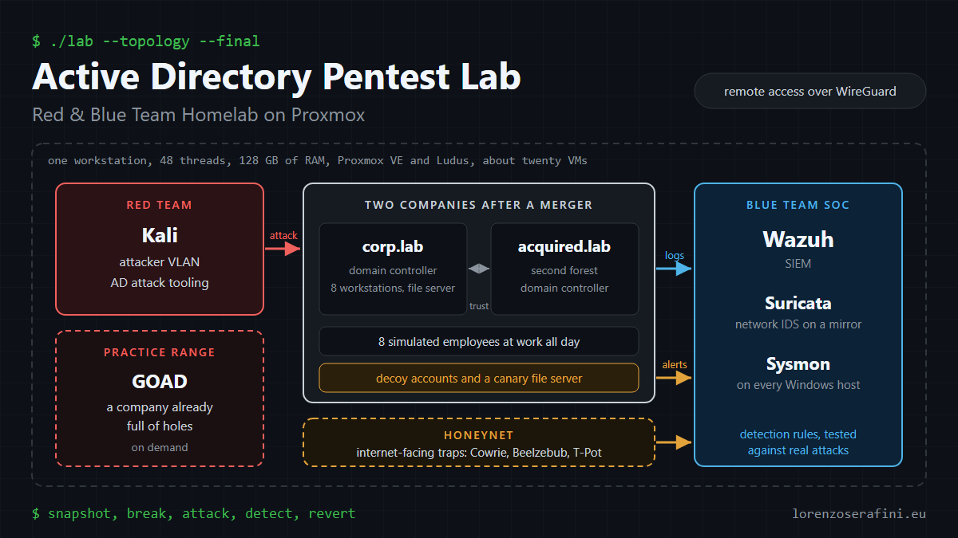Click '8 simulated employees at work all day' bar
This screenshot has width=958, height=538.
[x=479, y=341]
